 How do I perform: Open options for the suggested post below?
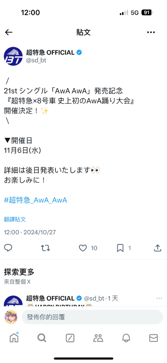(x=159, y=298)
